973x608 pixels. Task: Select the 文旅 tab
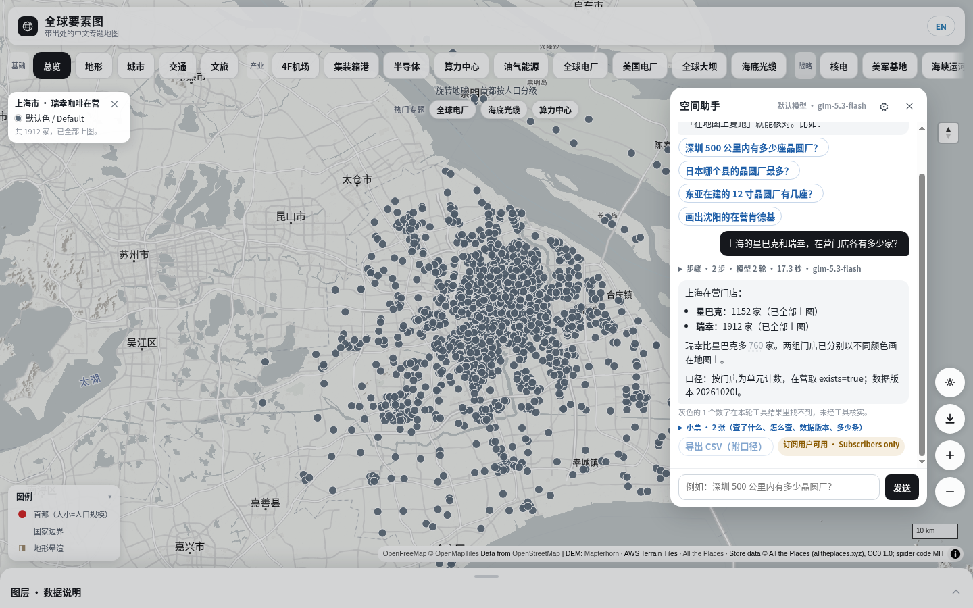pos(220,66)
